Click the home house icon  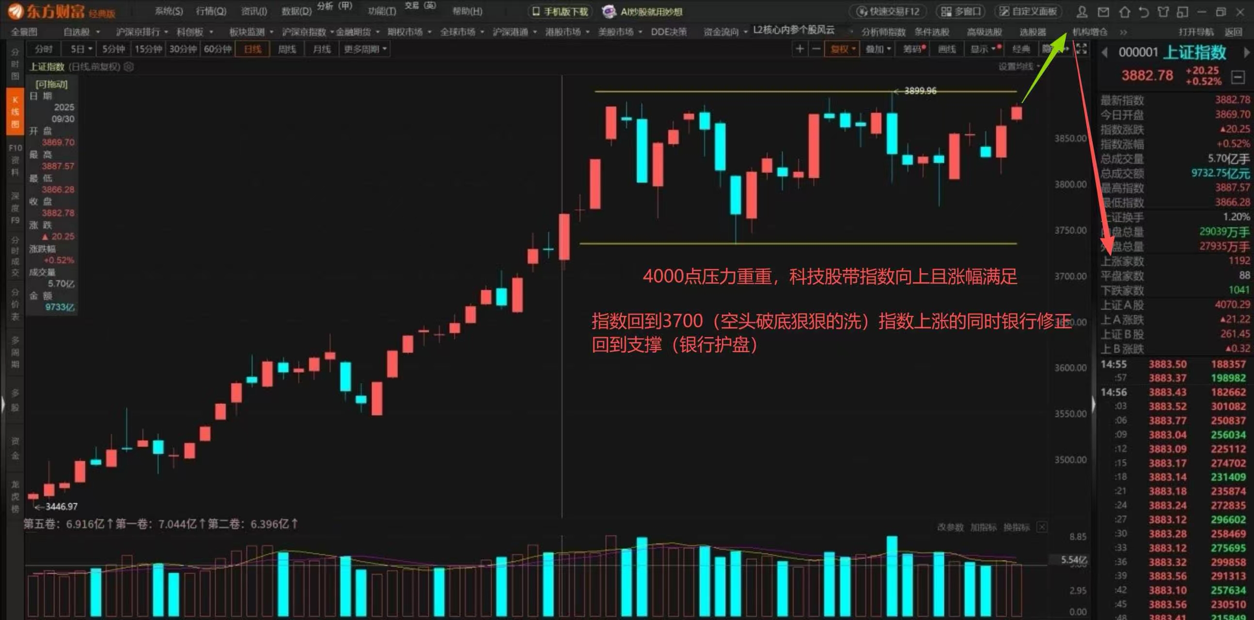[1124, 12]
